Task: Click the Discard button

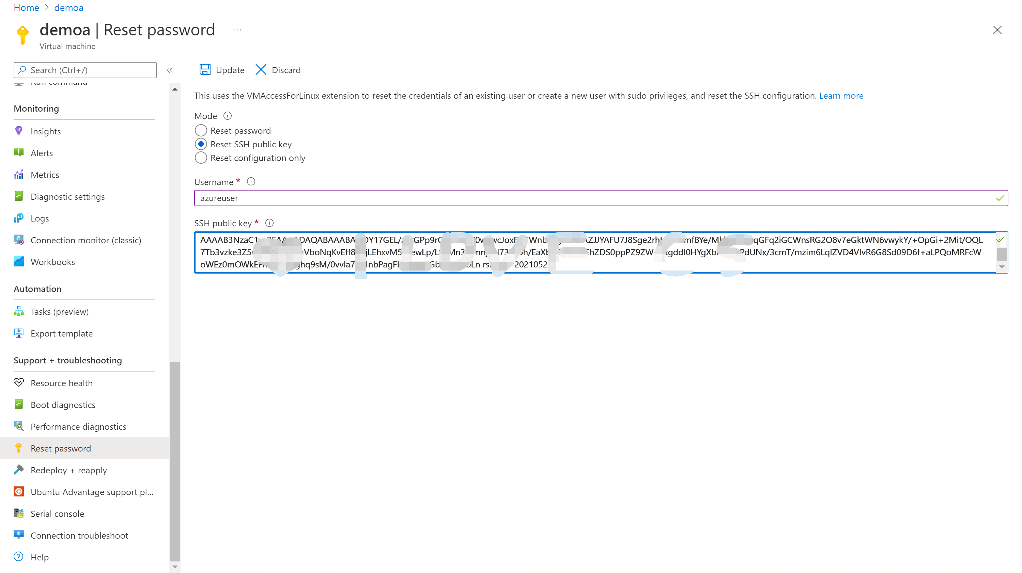Action: click(x=278, y=70)
